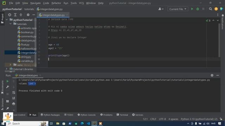Open the Navigate menu
Screen dimensions: 225x126
[36, 3]
